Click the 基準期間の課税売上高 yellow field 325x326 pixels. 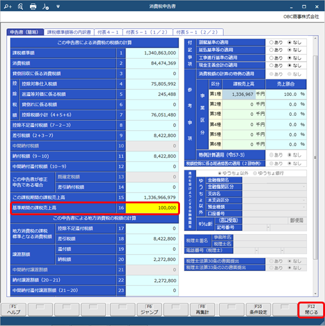tap(152, 208)
